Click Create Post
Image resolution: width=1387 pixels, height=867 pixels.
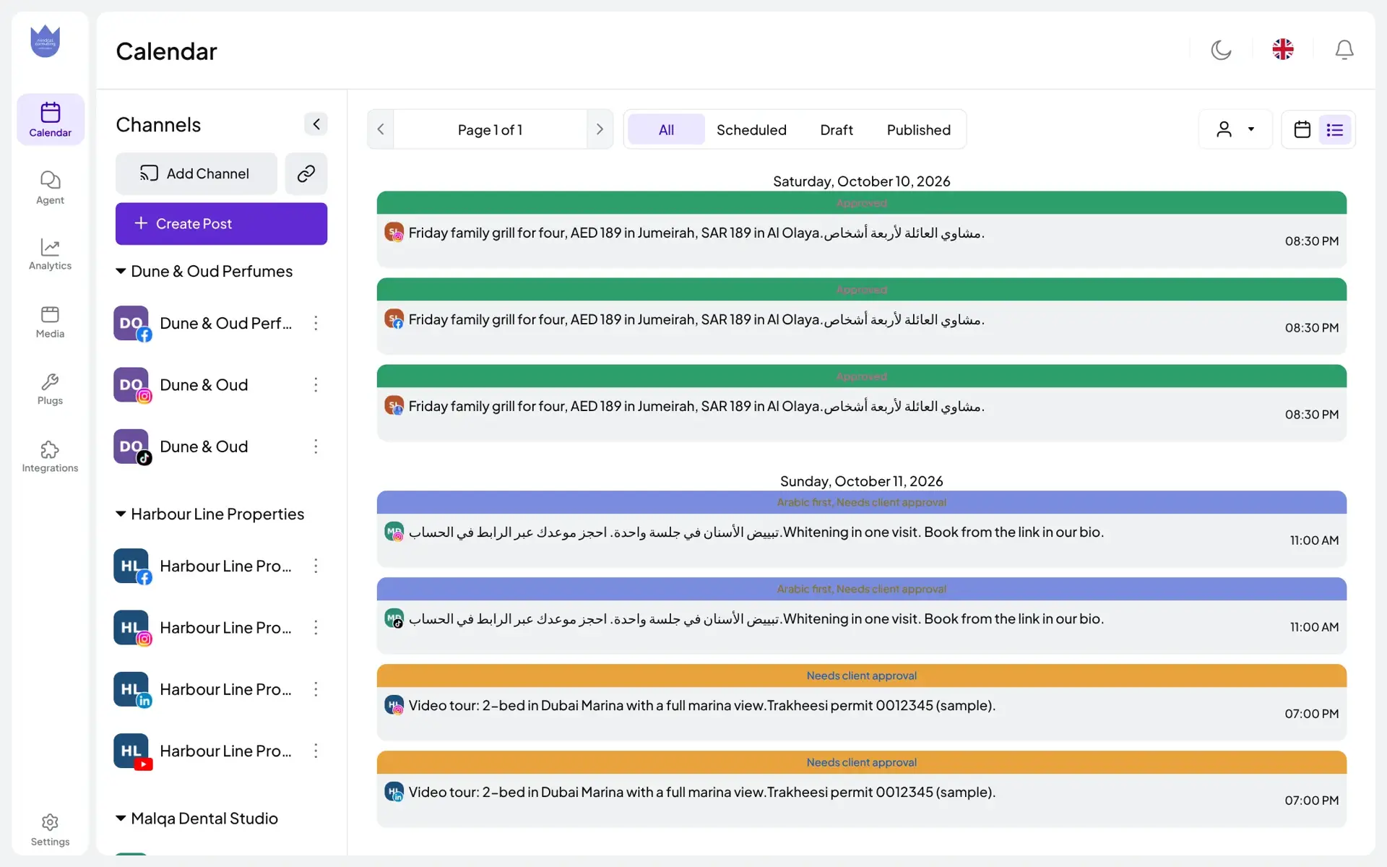(x=221, y=224)
